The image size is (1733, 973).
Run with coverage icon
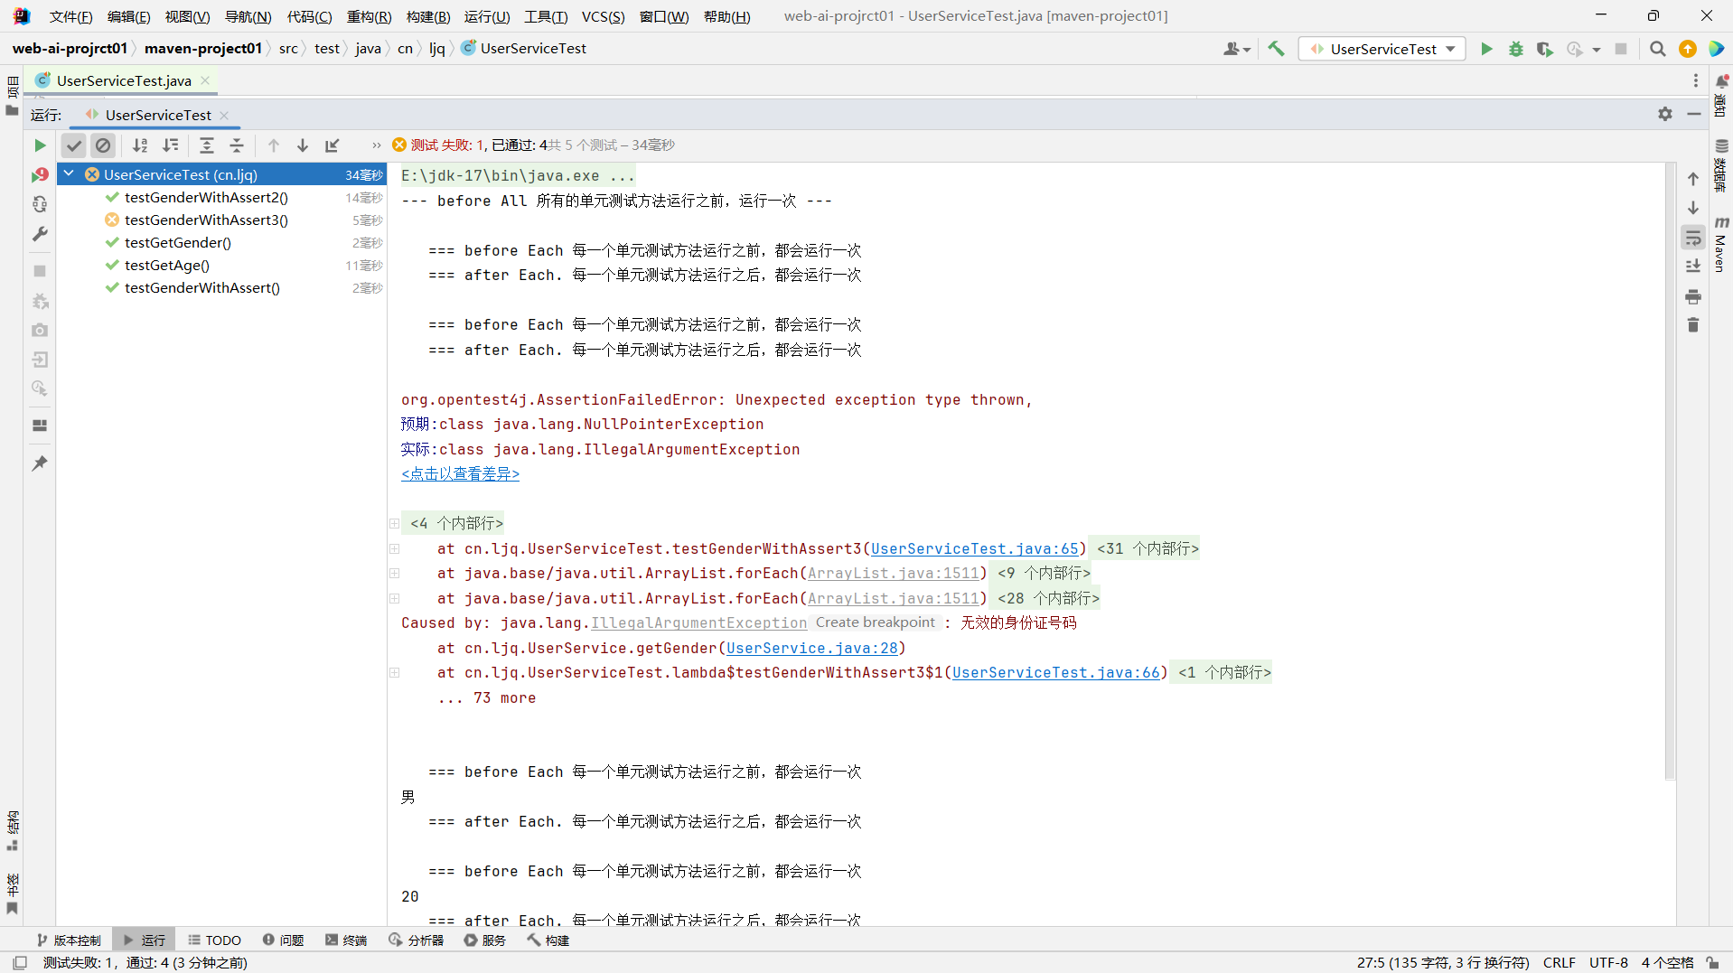click(1545, 49)
